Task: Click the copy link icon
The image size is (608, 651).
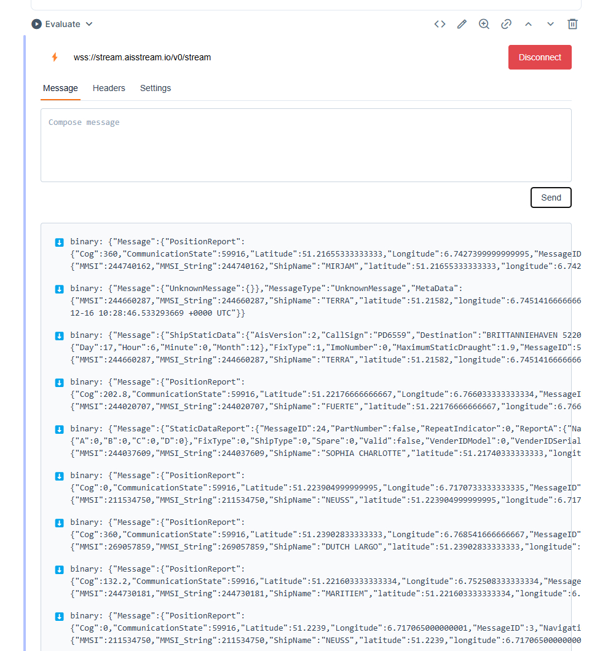Action: point(506,24)
